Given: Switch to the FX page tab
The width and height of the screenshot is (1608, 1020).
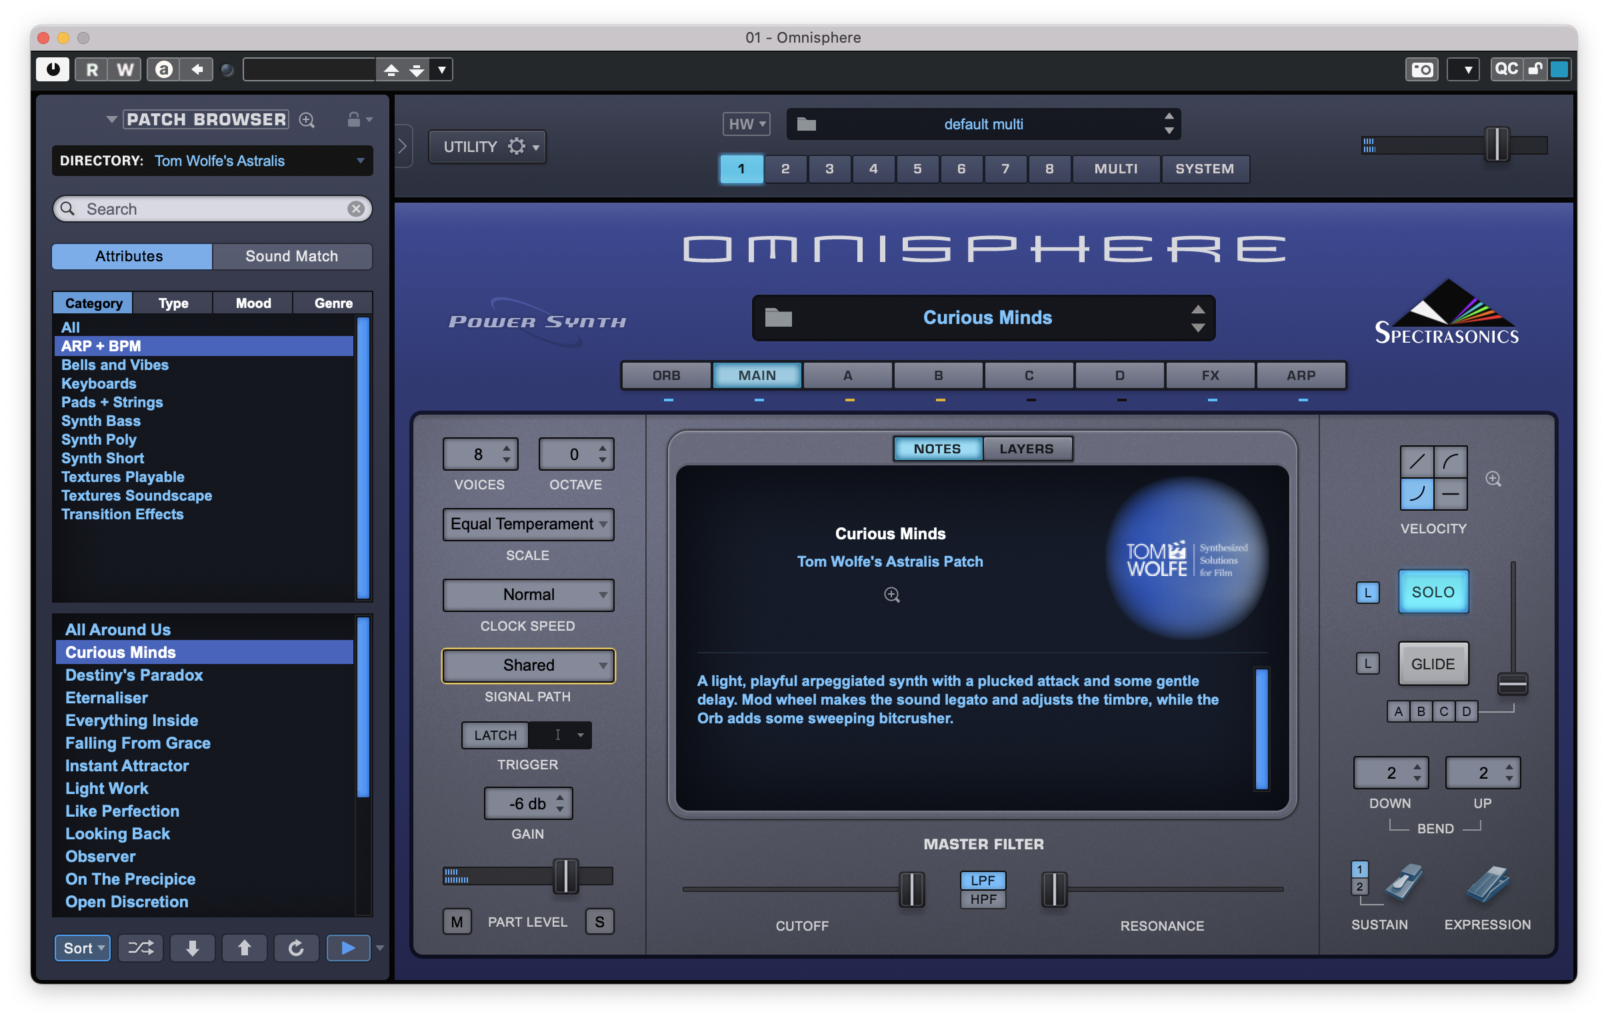Looking at the screenshot, I should click(x=1211, y=375).
